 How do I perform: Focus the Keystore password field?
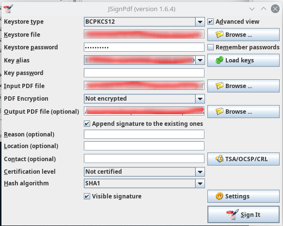[x=144, y=47]
